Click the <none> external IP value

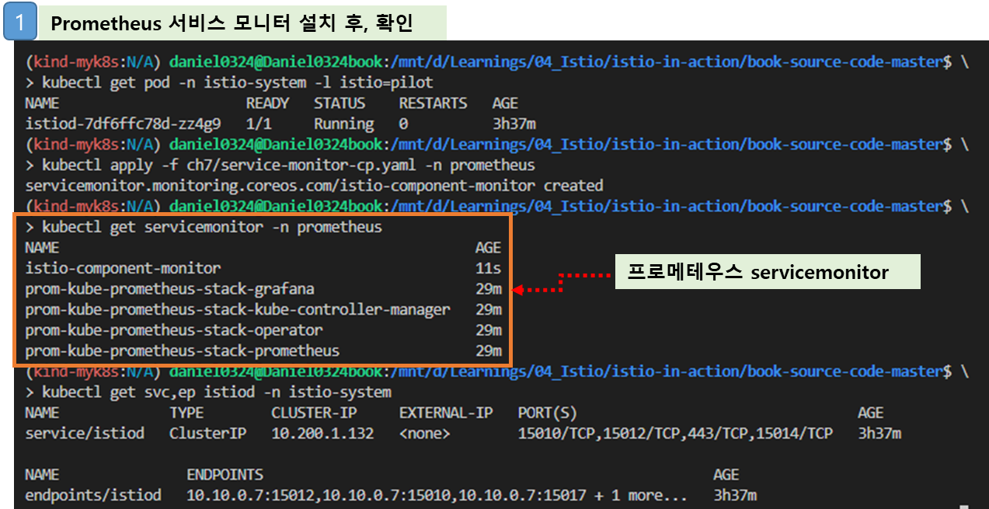(x=424, y=433)
